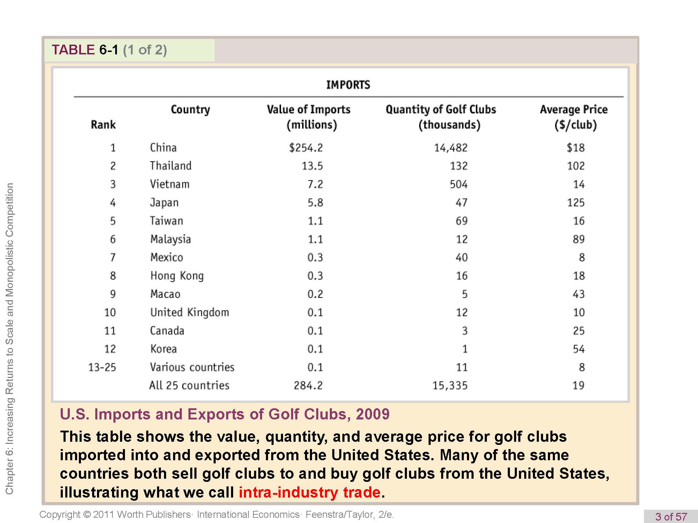
Task: Click the Country column header
Action: 190,109
